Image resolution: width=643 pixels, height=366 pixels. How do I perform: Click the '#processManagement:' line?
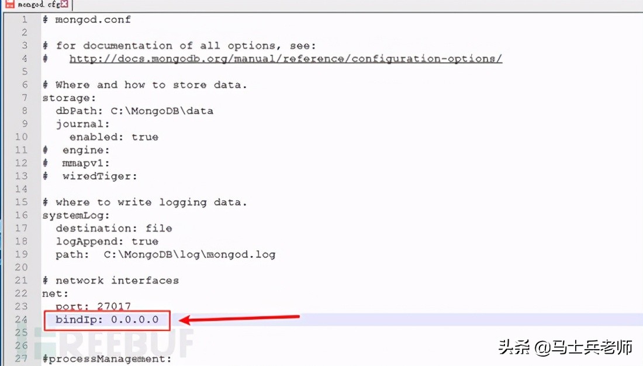(x=107, y=359)
